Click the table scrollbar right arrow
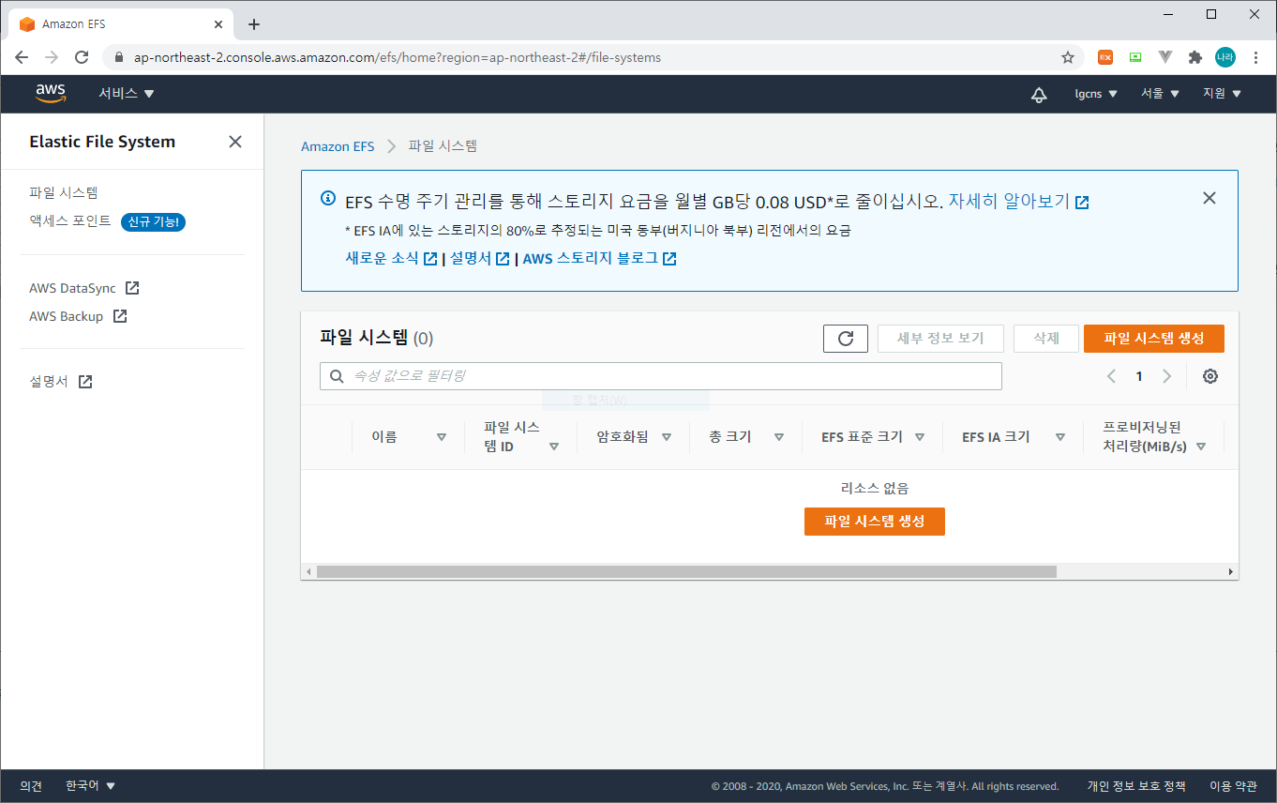 tap(1232, 572)
